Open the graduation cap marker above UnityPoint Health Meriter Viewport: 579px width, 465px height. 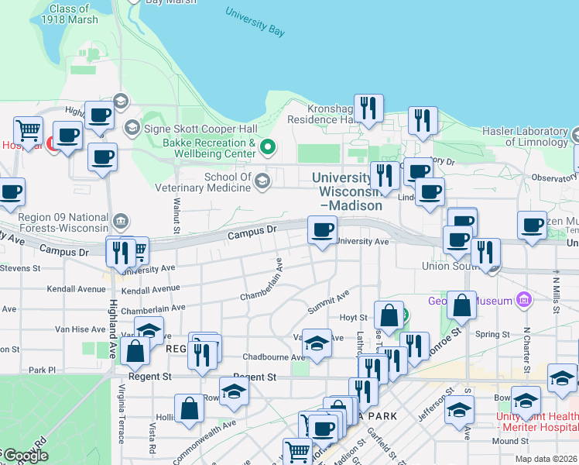(x=526, y=403)
